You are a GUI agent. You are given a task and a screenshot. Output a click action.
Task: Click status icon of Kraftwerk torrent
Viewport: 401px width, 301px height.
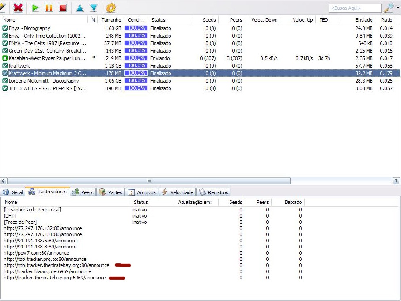(5, 65)
